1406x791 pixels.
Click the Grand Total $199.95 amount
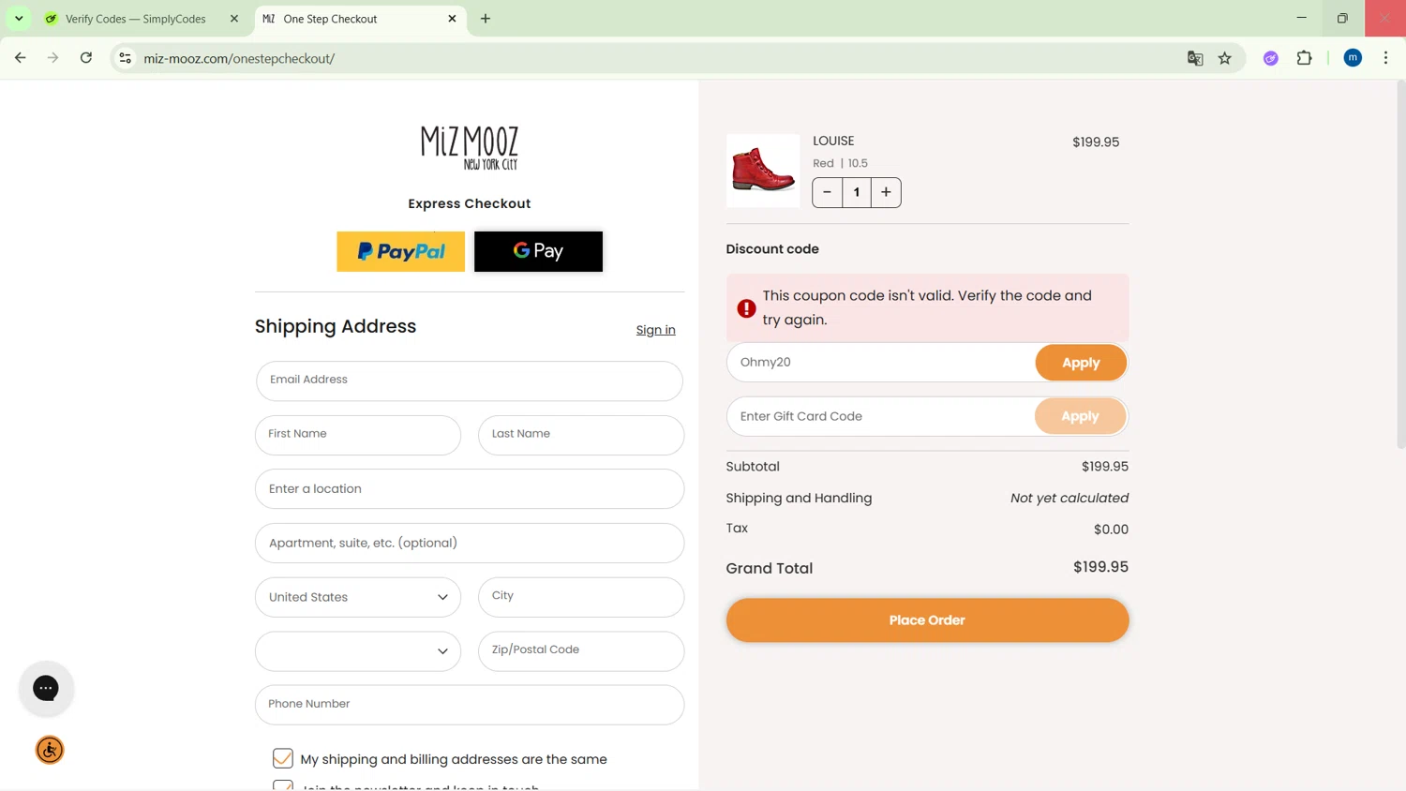[x=1100, y=567]
